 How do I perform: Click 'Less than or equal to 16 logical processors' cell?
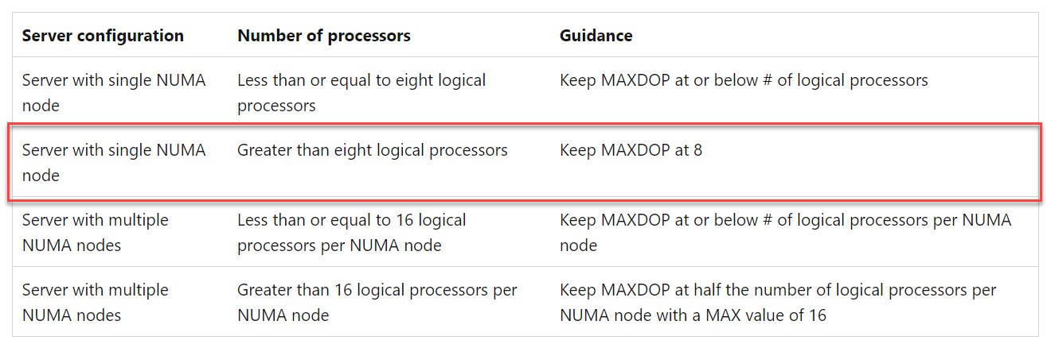coord(352,232)
